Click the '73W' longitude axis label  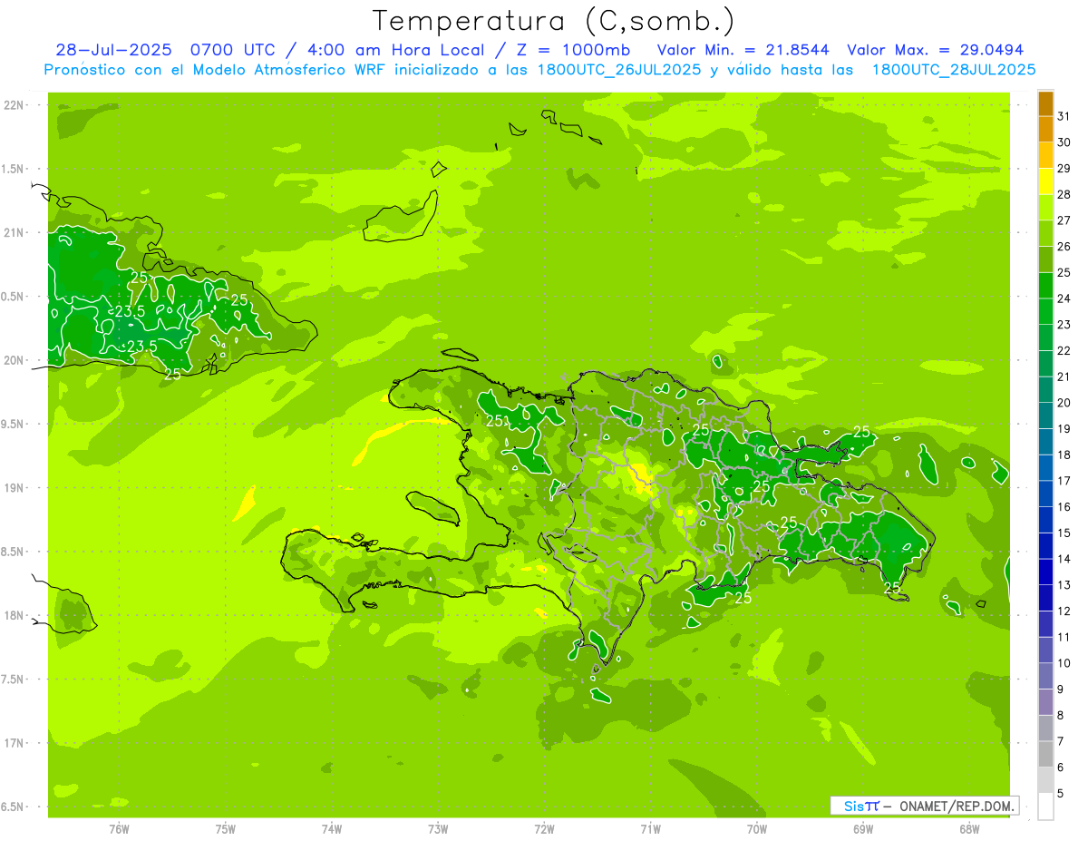pos(438,829)
